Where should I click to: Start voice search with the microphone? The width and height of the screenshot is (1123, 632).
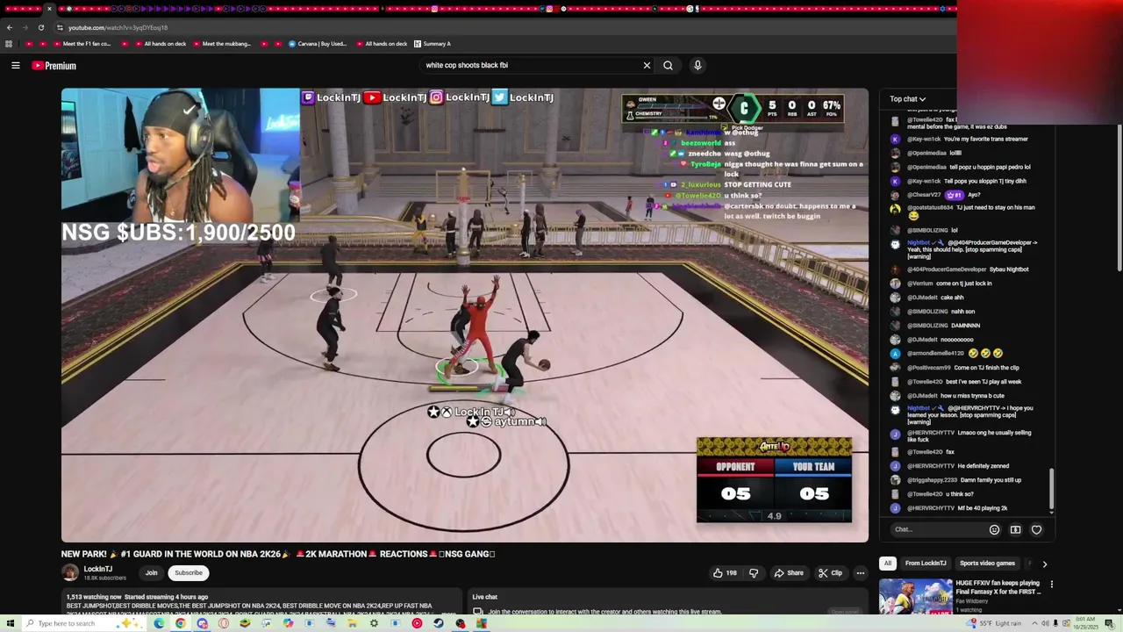[697, 65]
